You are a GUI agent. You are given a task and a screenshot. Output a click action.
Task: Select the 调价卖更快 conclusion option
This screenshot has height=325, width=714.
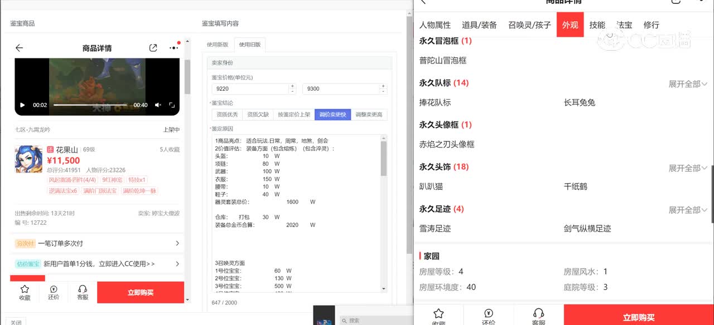(332, 115)
